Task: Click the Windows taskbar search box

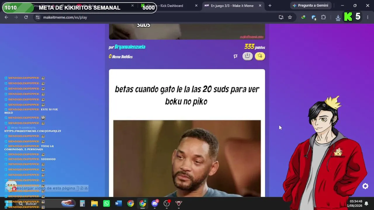Action: [45, 203]
